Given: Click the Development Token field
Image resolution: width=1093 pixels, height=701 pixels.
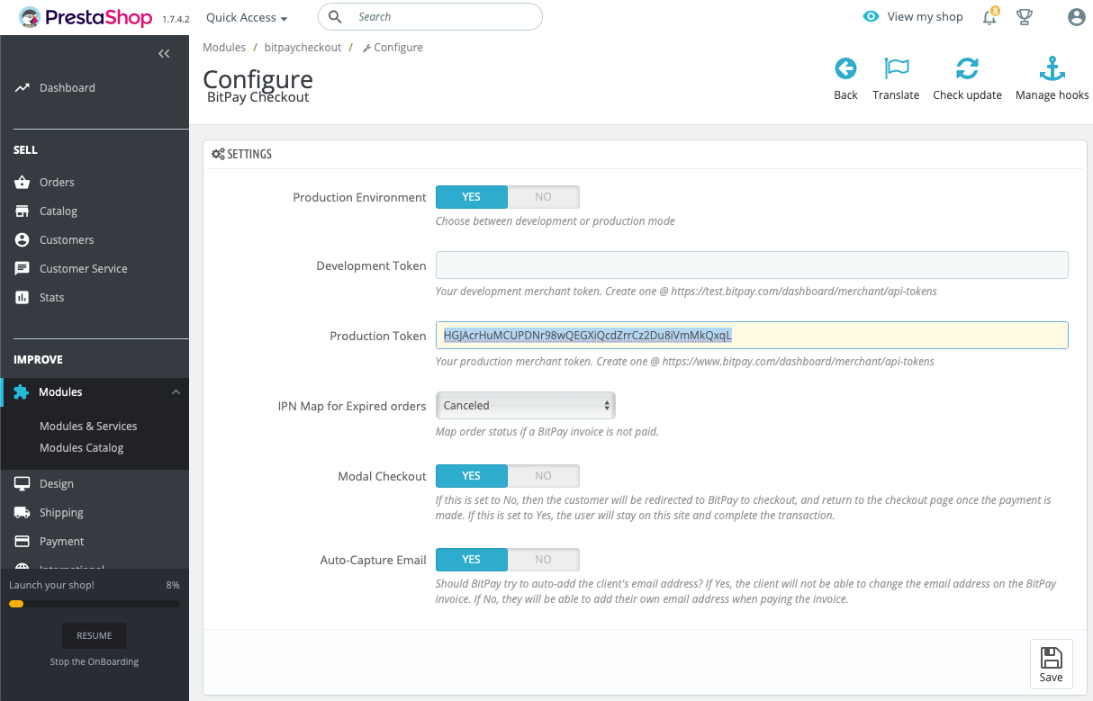Looking at the screenshot, I should tap(752, 265).
